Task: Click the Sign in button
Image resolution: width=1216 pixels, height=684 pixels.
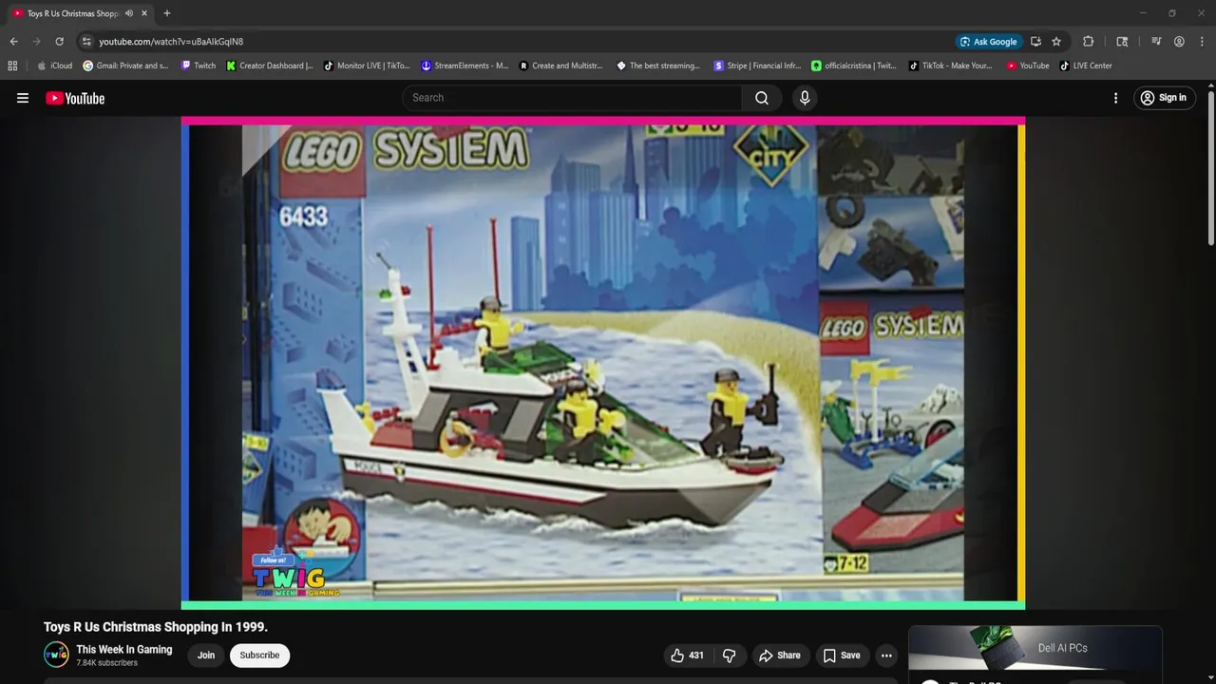Action: pyautogui.click(x=1163, y=98)
